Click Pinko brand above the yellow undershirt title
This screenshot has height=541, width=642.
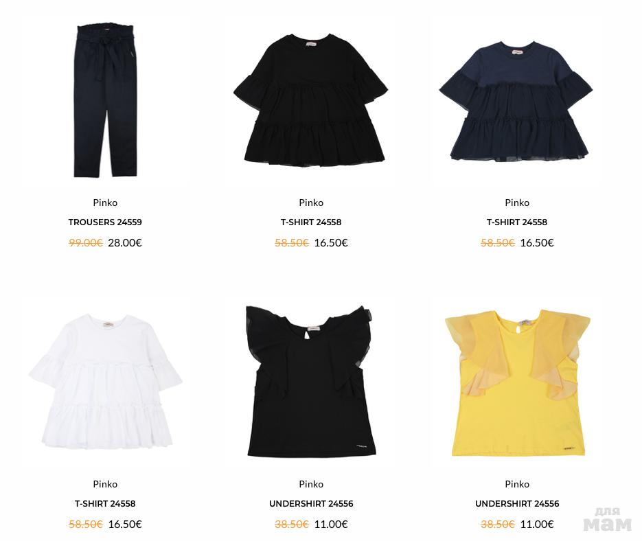(x=517, y=483)
